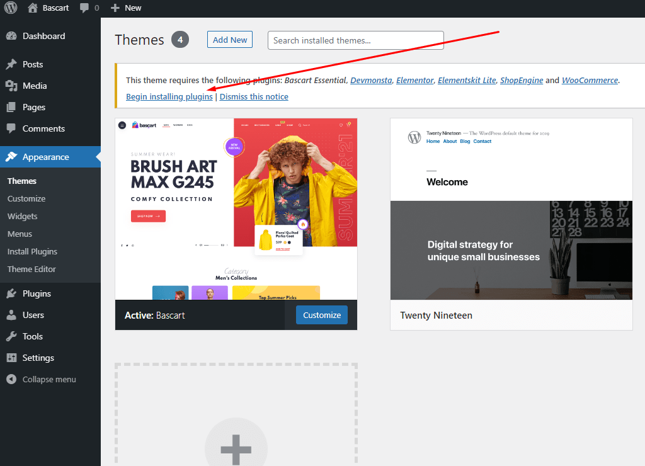
Task: Click the plus icon to add a new theme
Action: coord(236,449)
